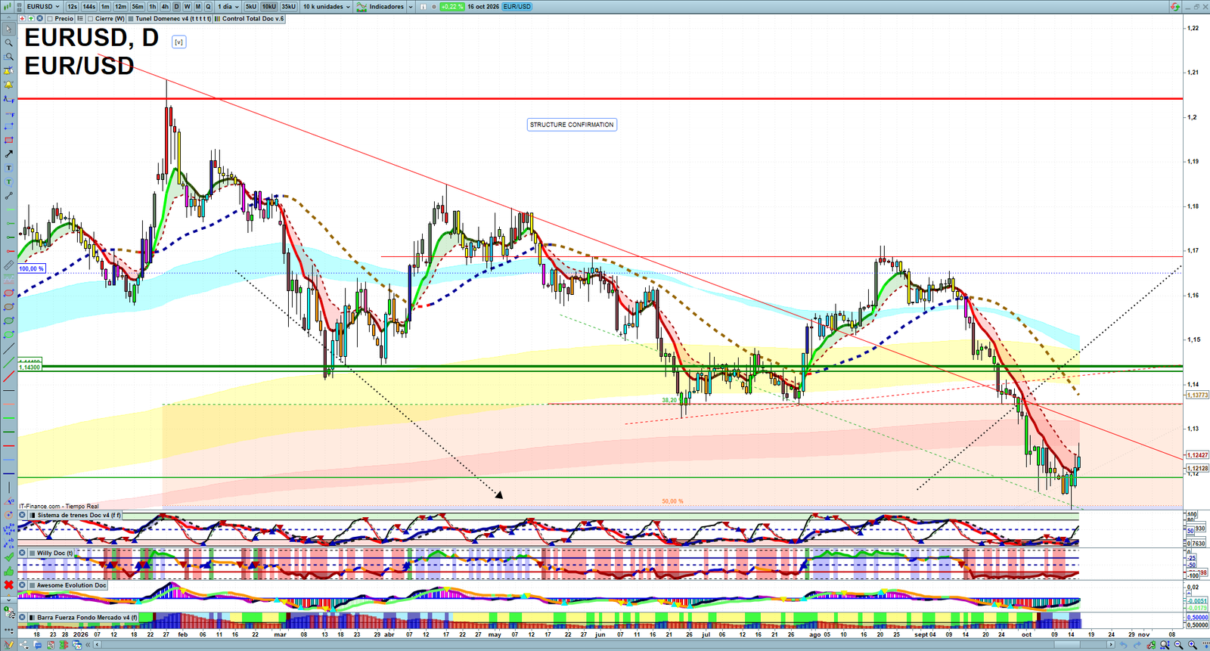The width and height of the screenshot is (1210, 651).
Task: Switch to the 12s timeframe
Action: pyautogui.click(x=72, y=7)
